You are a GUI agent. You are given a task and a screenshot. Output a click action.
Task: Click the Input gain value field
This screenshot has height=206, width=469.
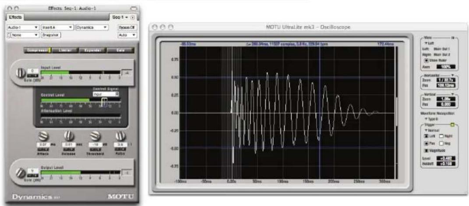(x=32, y=71)
